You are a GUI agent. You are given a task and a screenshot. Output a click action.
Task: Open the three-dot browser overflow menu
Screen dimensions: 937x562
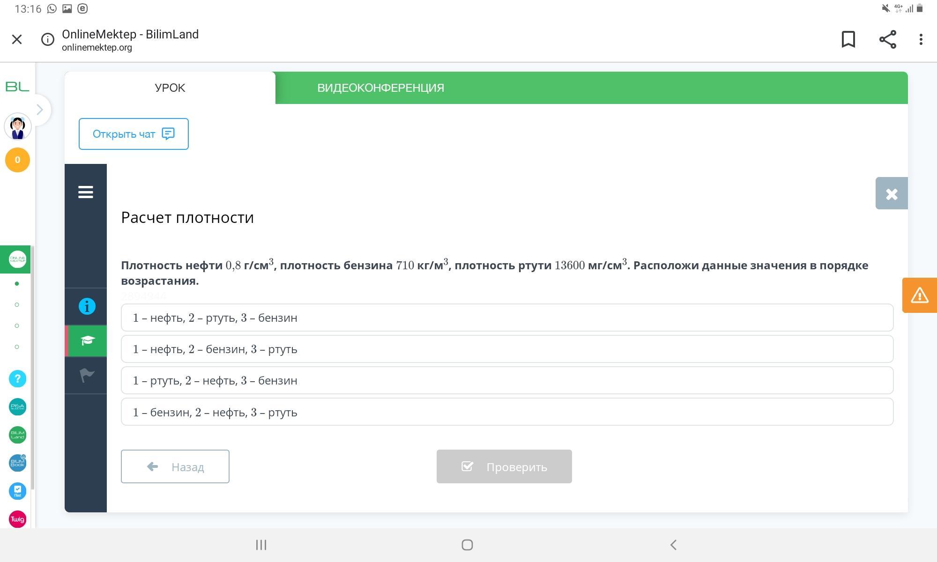point(921,39)
